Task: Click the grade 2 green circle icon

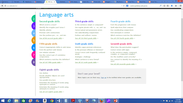Action: pyautogui.click(x=33, y=19)
